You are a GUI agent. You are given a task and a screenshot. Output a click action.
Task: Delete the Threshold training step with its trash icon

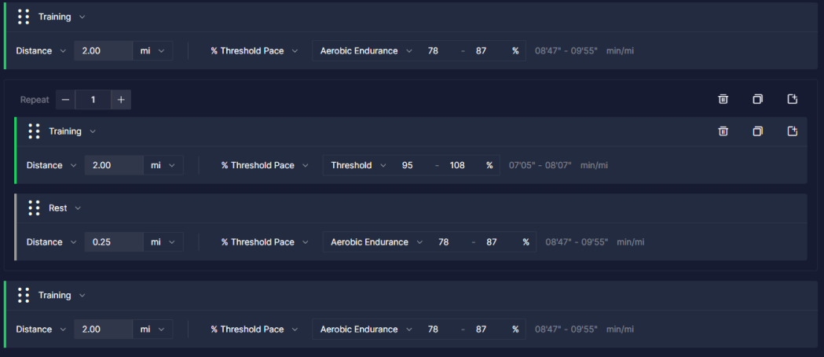pos(723,131)
